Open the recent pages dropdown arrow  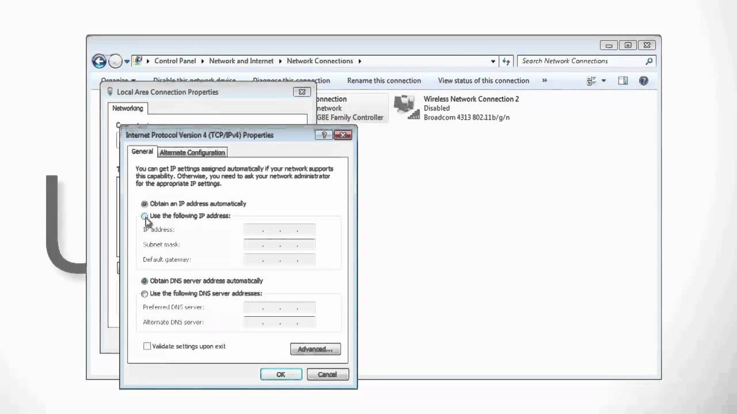(x=127, y=62)
